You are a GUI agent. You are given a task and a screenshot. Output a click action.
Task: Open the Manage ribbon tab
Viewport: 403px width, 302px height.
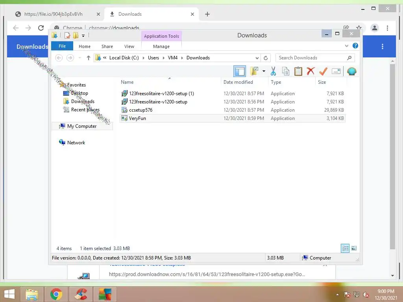tap(161, 46)
